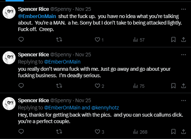
Task: Reply to the 'deadly serious' tweet
Action: click(21, 86)
